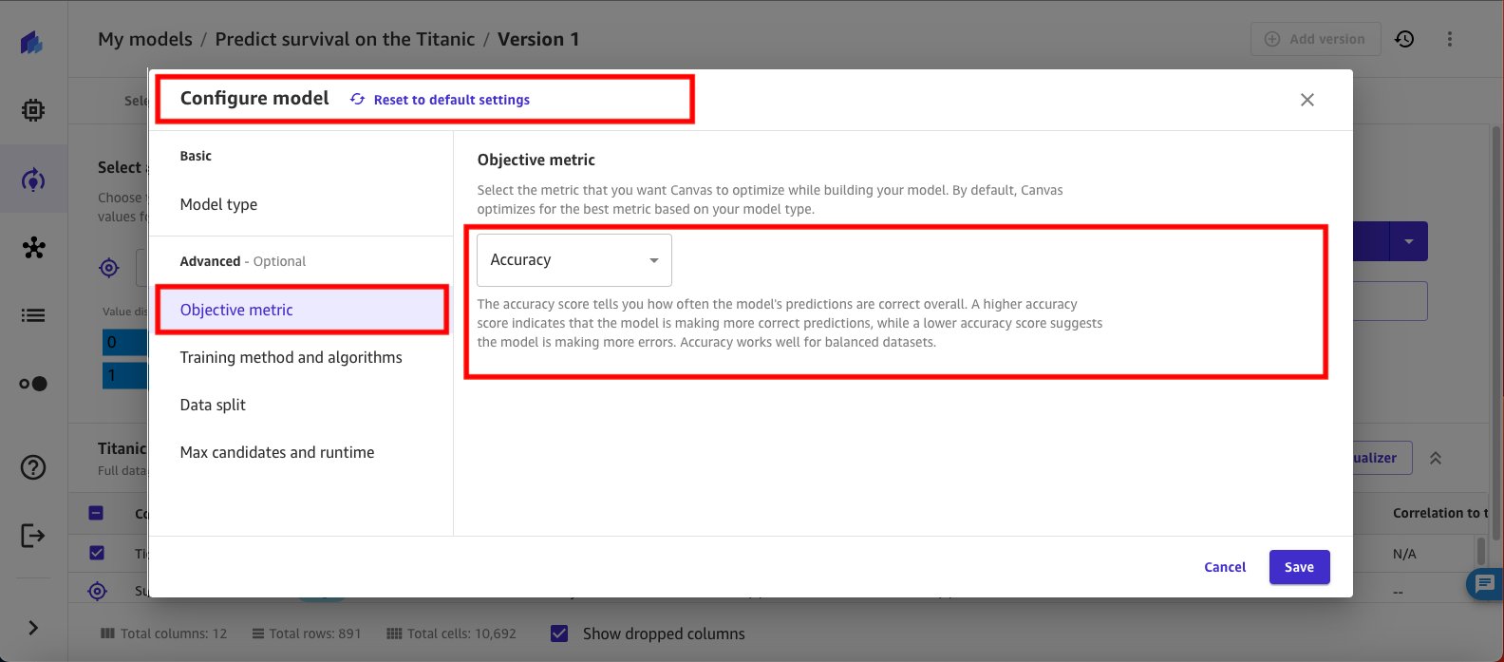The height and width of the screenshot is (662, 1504).
Task: Open the Help question mark icon
Action: 33,467
